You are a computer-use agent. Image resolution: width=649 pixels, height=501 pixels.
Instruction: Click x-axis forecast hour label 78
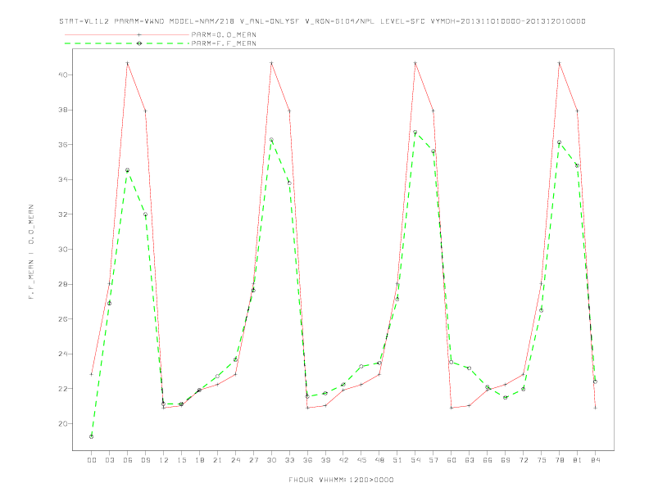[559, 460]
